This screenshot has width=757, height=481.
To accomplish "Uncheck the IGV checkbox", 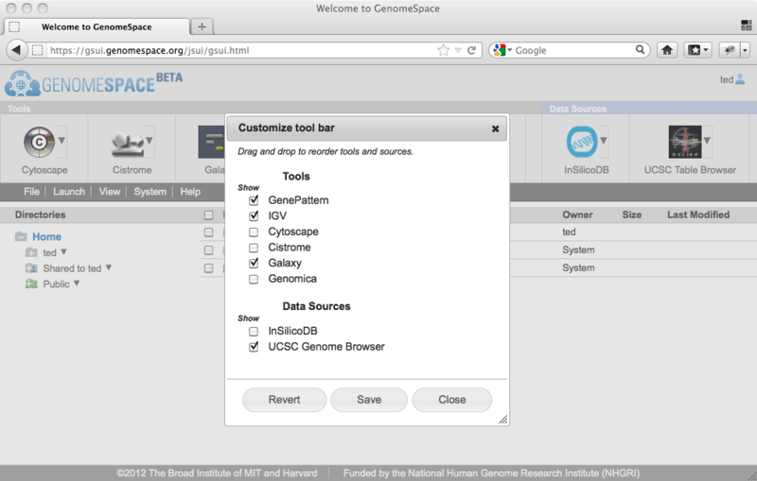I will [254, 215].
